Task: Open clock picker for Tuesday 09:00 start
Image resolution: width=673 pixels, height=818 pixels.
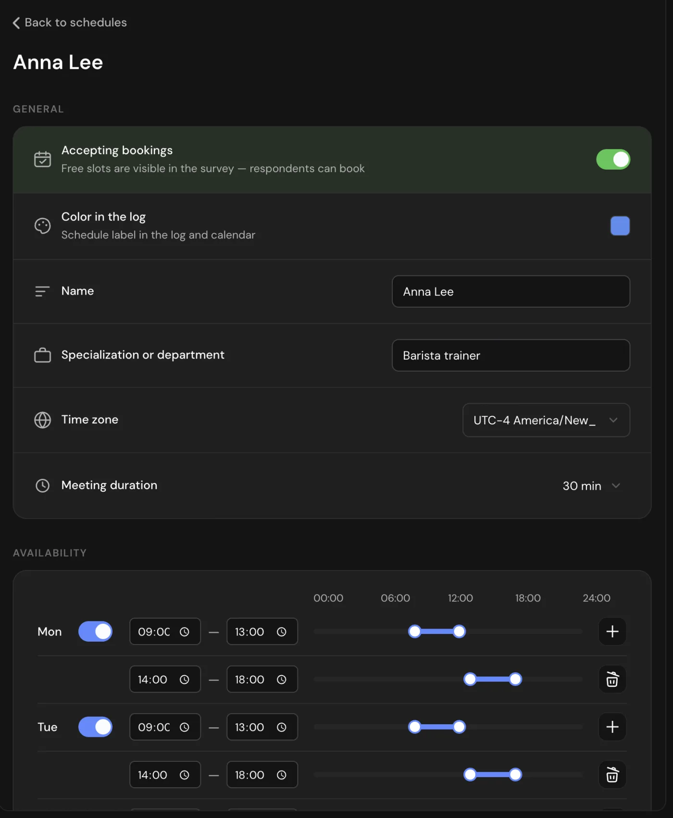Action: (185, 727)
